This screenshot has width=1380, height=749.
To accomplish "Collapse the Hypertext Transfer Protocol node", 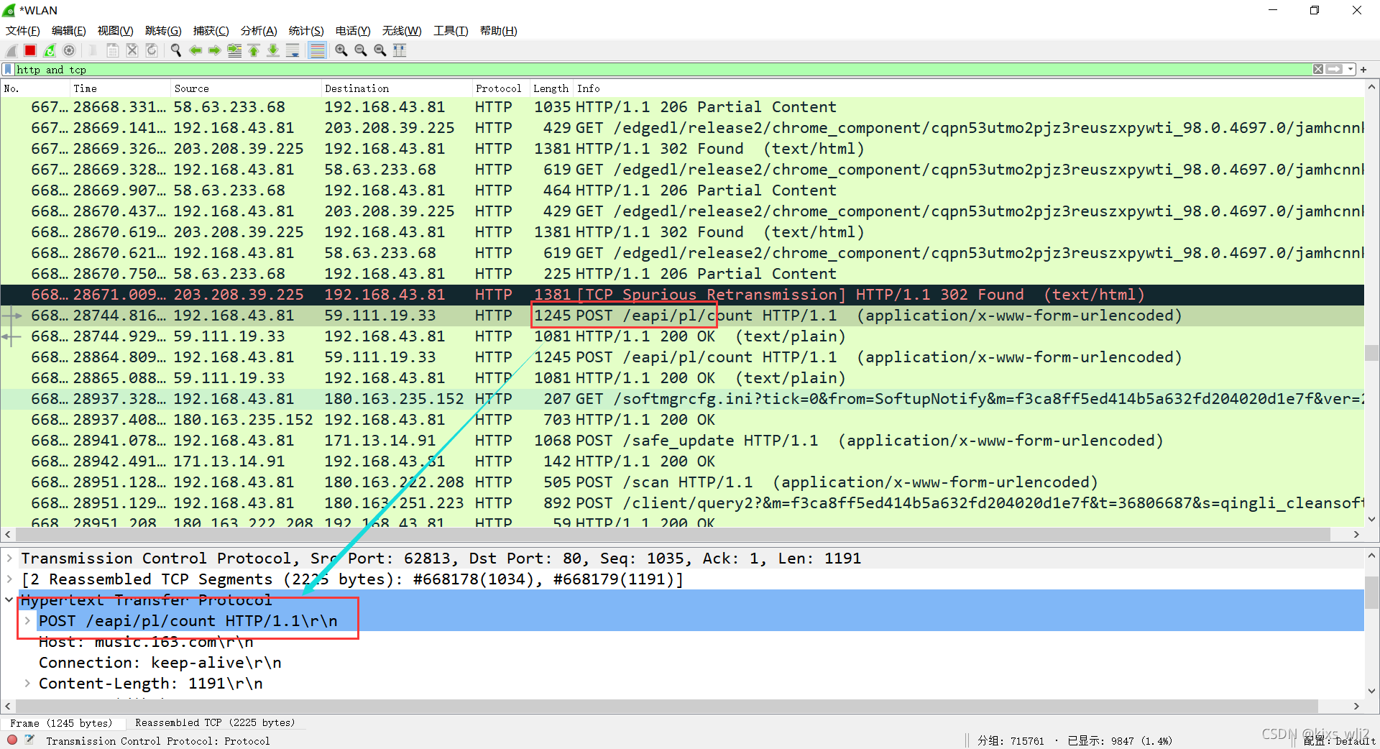I will (9, 600).
